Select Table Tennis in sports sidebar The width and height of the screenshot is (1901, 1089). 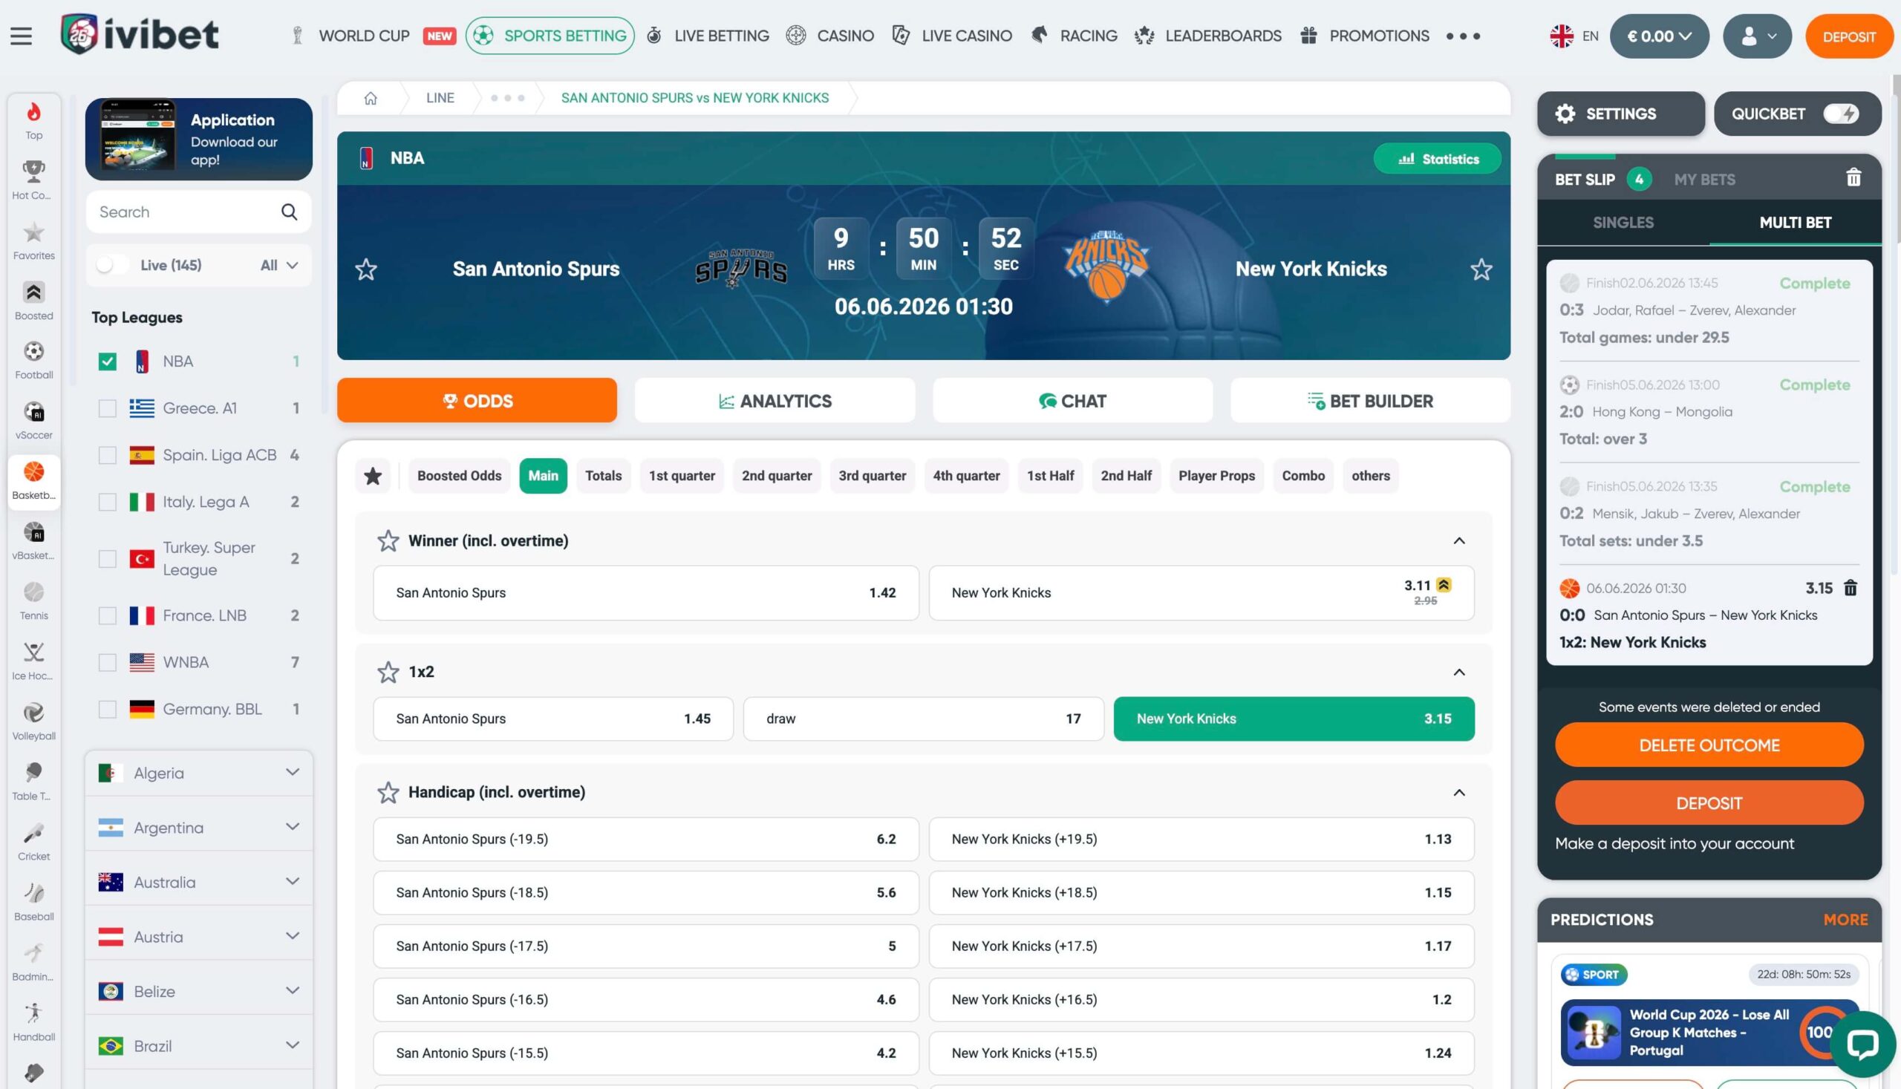click(x=33, y=782)
